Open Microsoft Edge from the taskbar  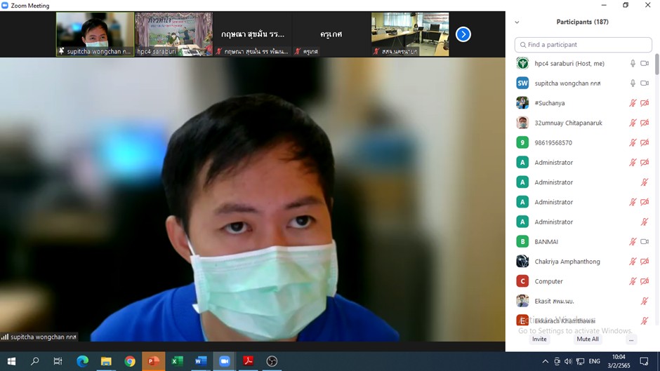(83, 361)
